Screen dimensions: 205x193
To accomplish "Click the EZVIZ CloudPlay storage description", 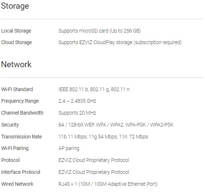I will pos(120,42).
